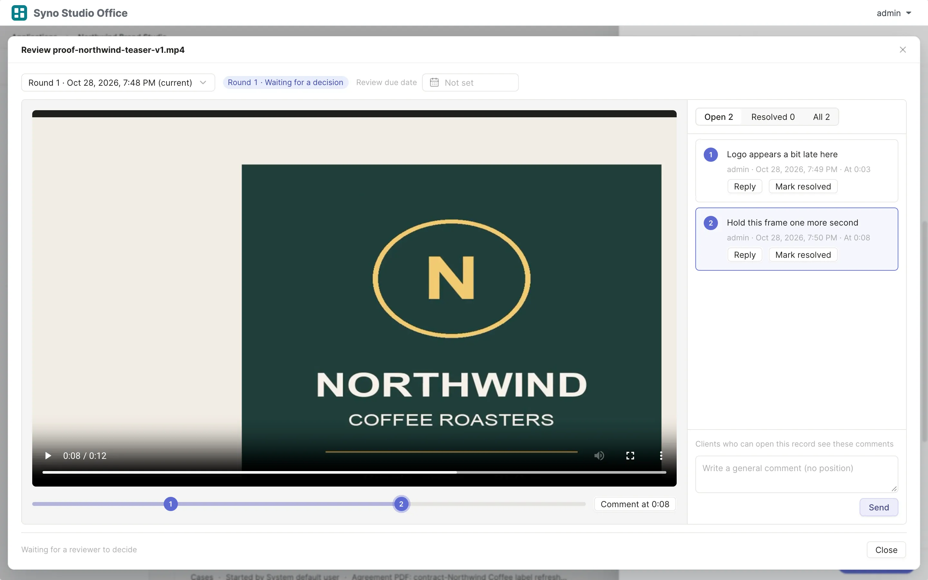The image size is (928, 580).
Task: Click the comment 1 number badge
Action: [x=710, y=155]
